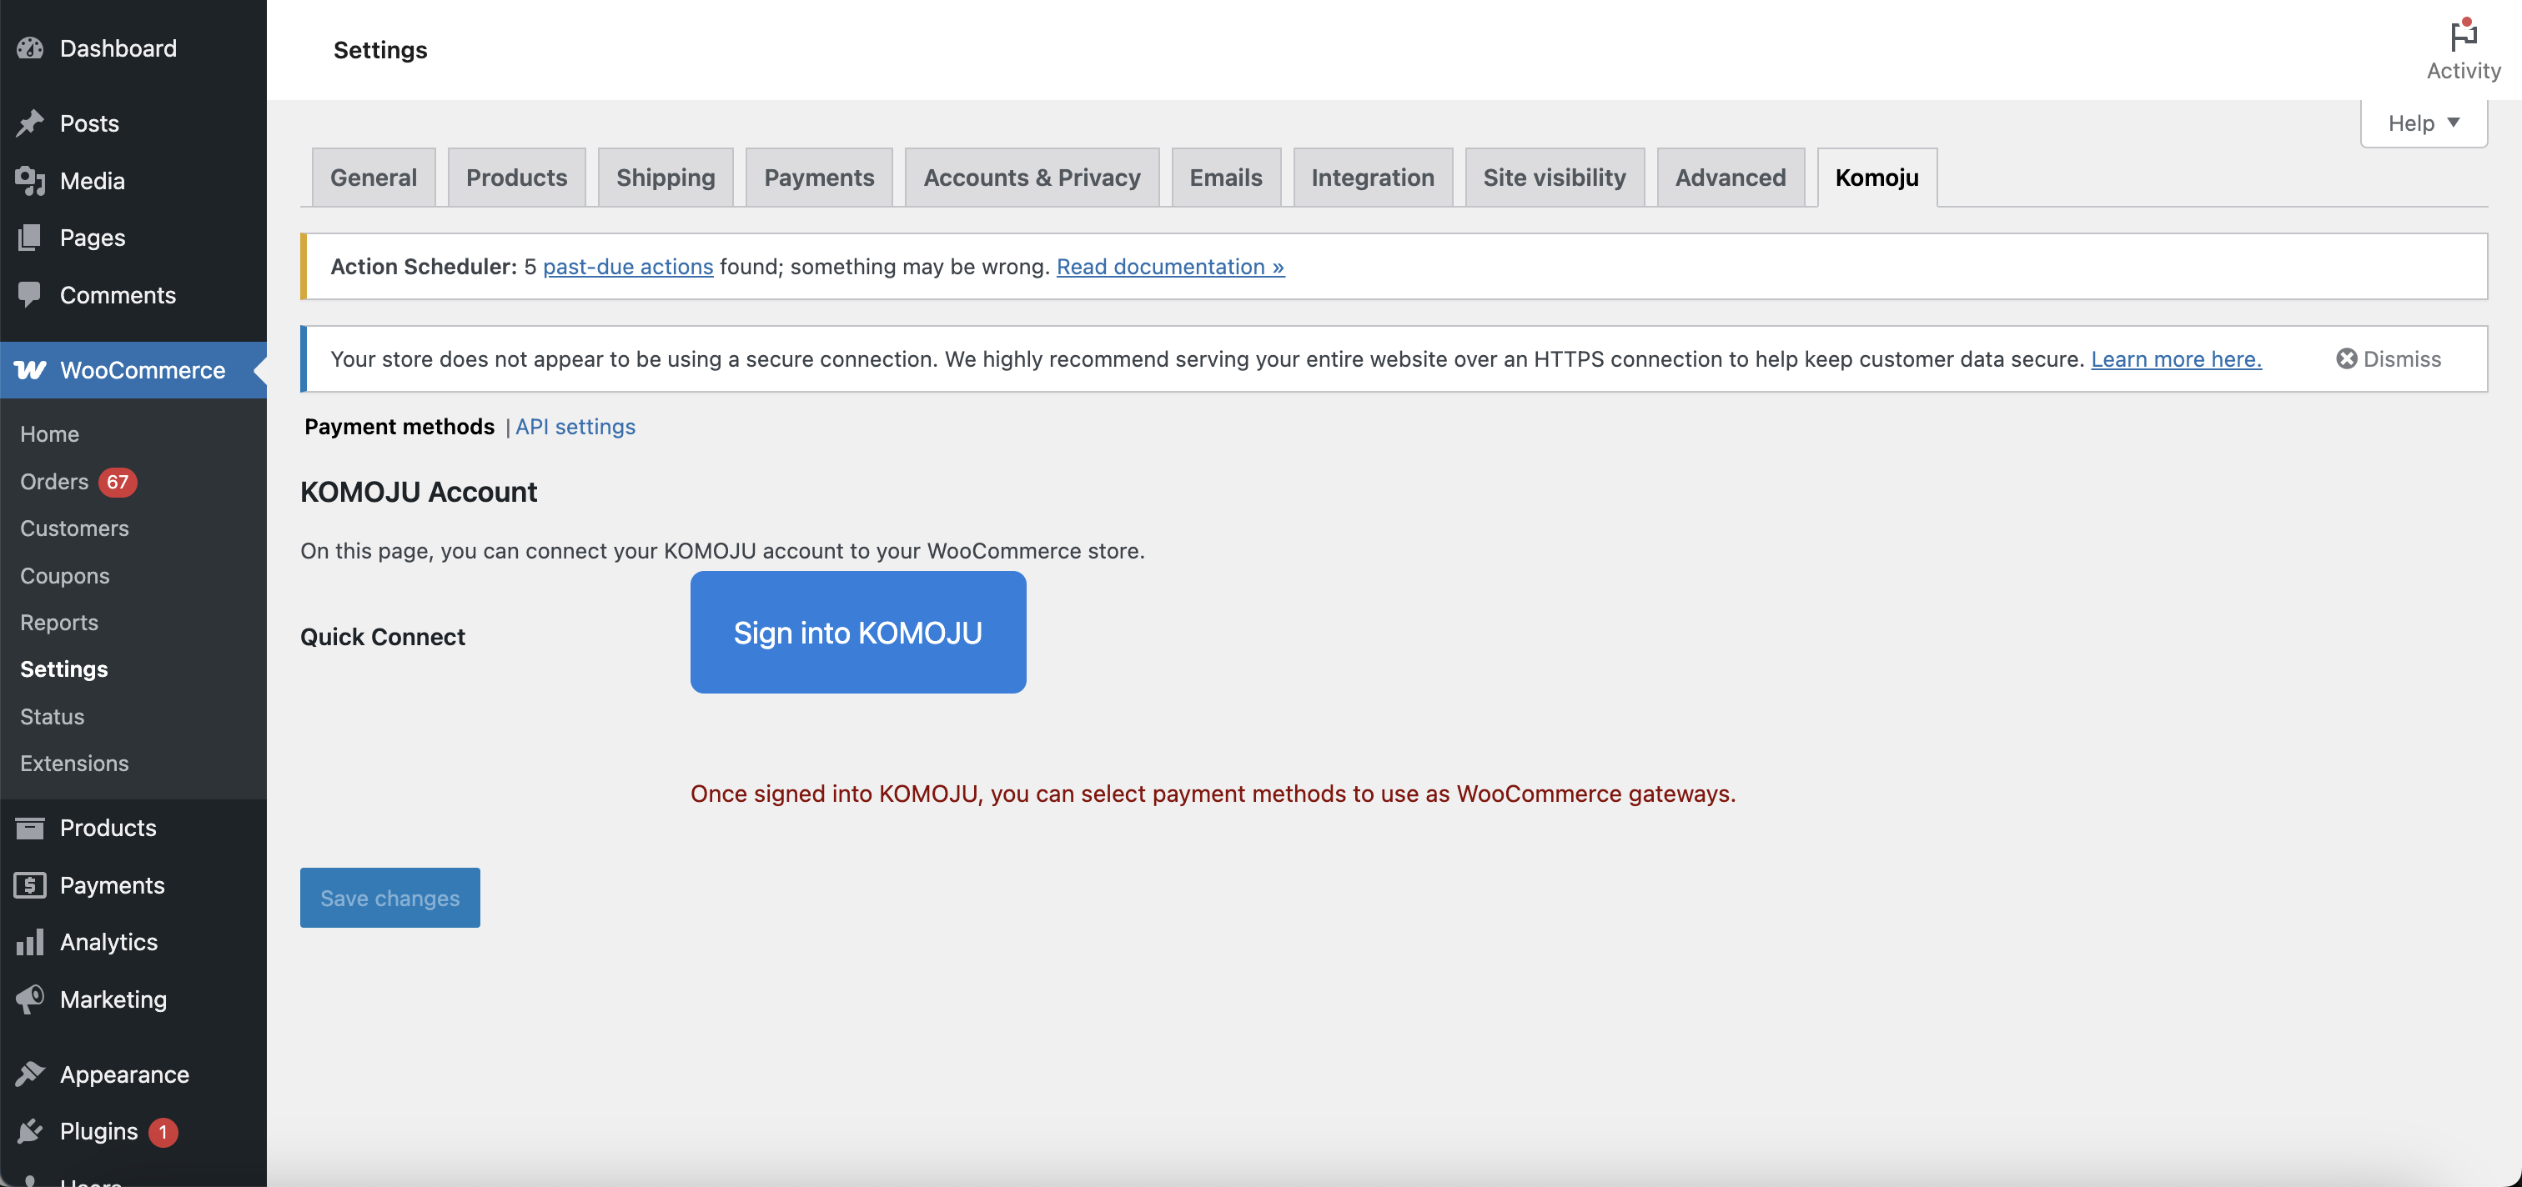2522x1187 pixels.
Task: Go to Orders in WooCommerce submenu
Action: pyautogui.click(x=55, y=482)
